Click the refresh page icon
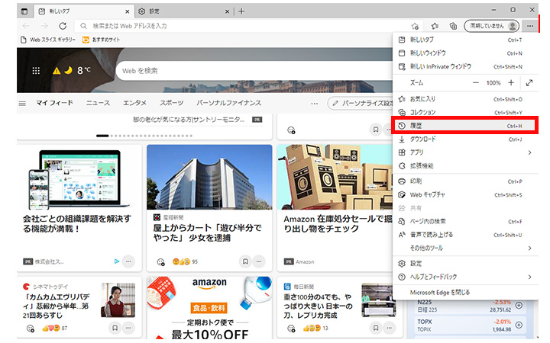 63,26
